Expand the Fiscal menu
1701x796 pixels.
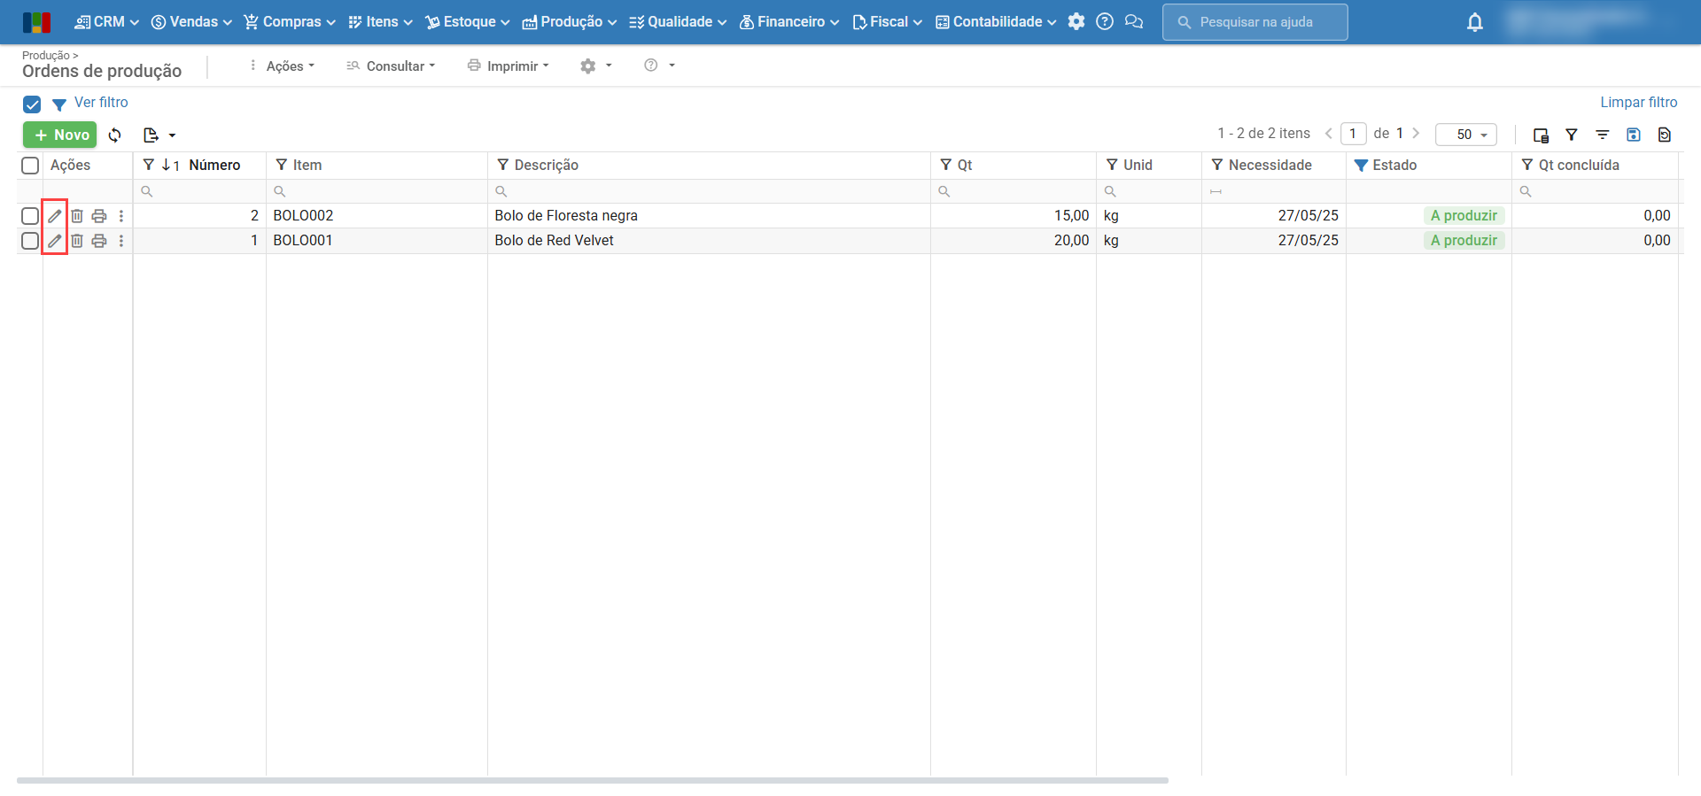887,22
